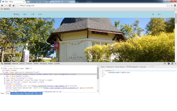Expand the head element node
This screenshot has width=177, height=111.
click(3, 70)
